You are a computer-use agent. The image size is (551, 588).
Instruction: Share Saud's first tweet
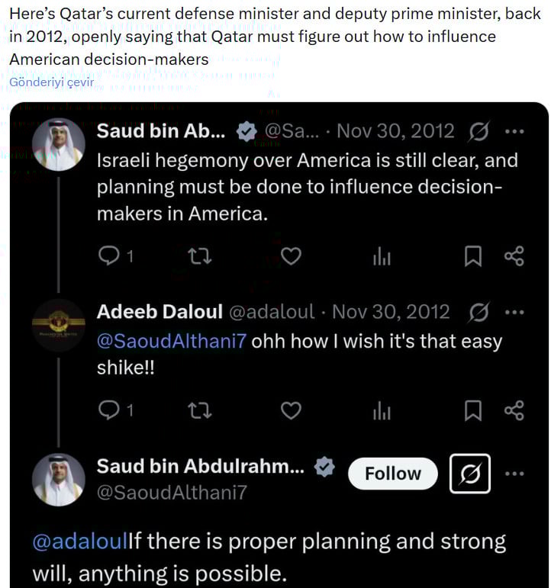514,257
